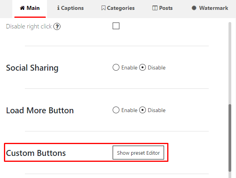Click the info icon beside Captions

coord(58,8)
